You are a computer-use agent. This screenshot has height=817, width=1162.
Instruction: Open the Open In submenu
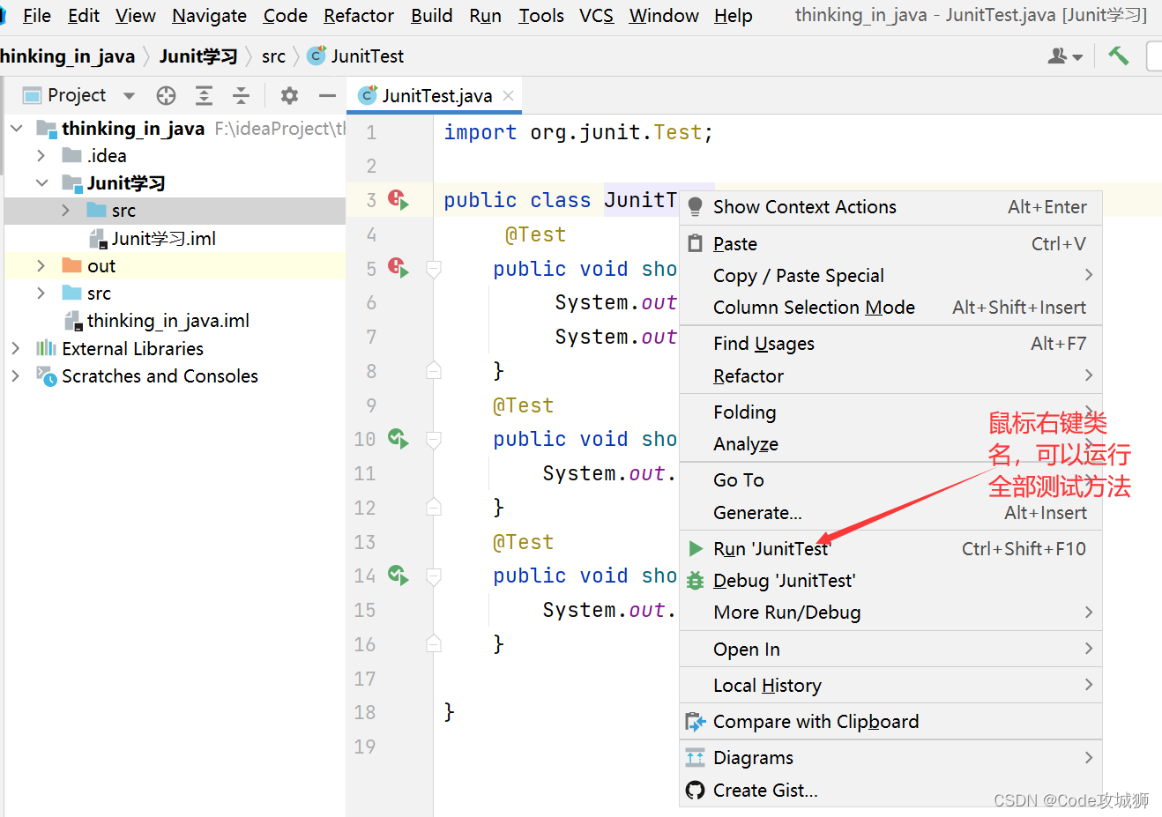click(x=890, y=650)
